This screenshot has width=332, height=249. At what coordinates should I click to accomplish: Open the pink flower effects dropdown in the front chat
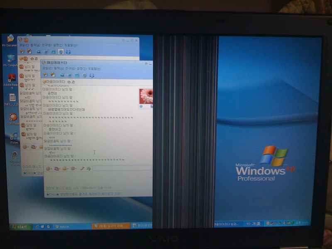(x=73, y=168)
